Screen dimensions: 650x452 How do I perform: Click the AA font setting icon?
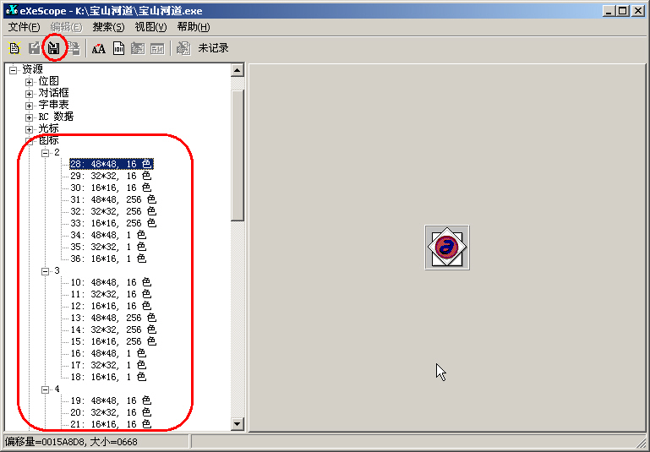pos(98,49)
